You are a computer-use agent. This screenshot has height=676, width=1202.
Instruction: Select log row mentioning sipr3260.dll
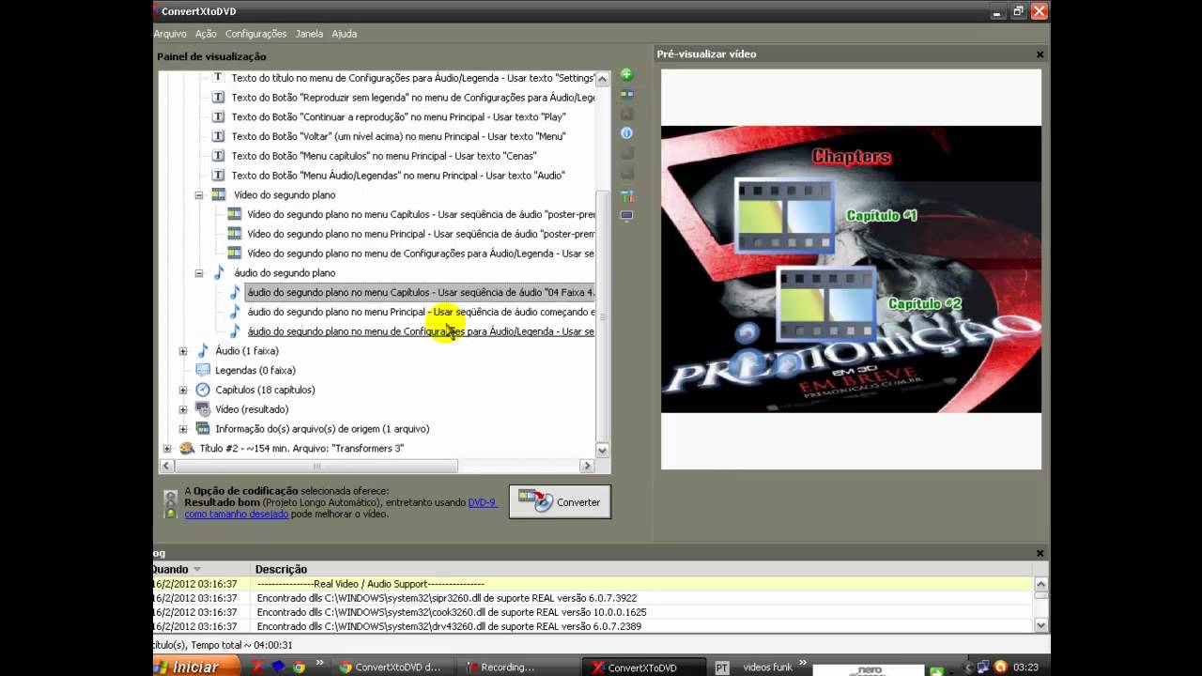[x=592, y=598]
